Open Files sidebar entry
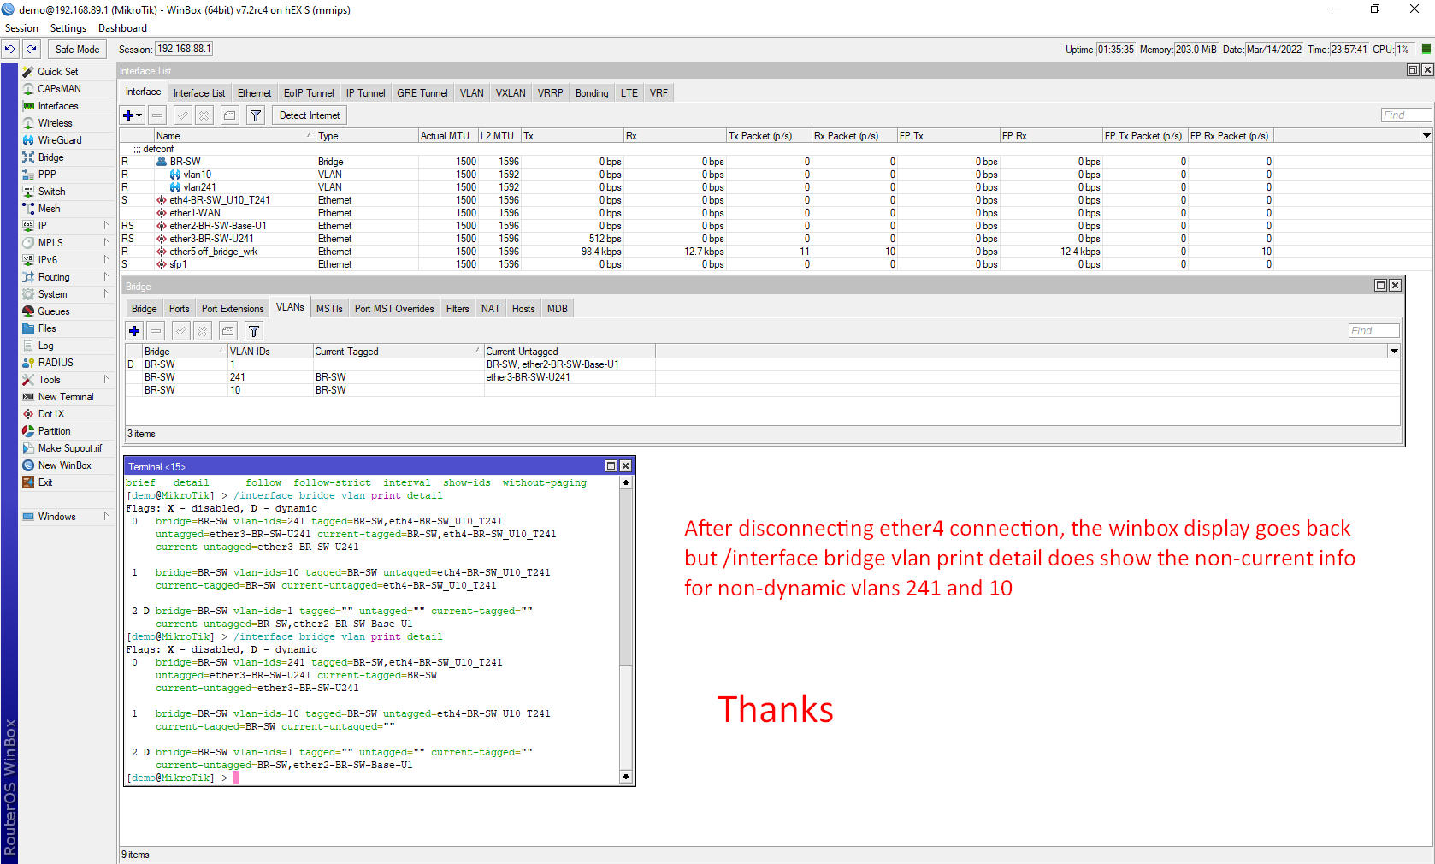 point(47,328)
